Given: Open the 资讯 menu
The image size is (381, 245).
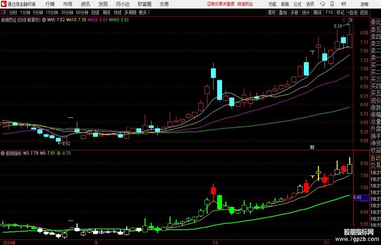Looking at the screenshot, I should (x=85, y=4).
